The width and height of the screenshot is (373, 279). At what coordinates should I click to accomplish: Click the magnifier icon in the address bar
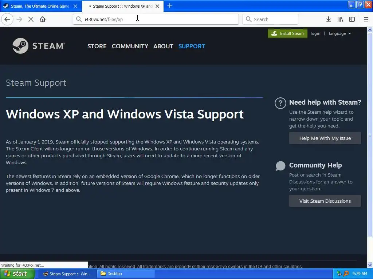coord(79,19)
